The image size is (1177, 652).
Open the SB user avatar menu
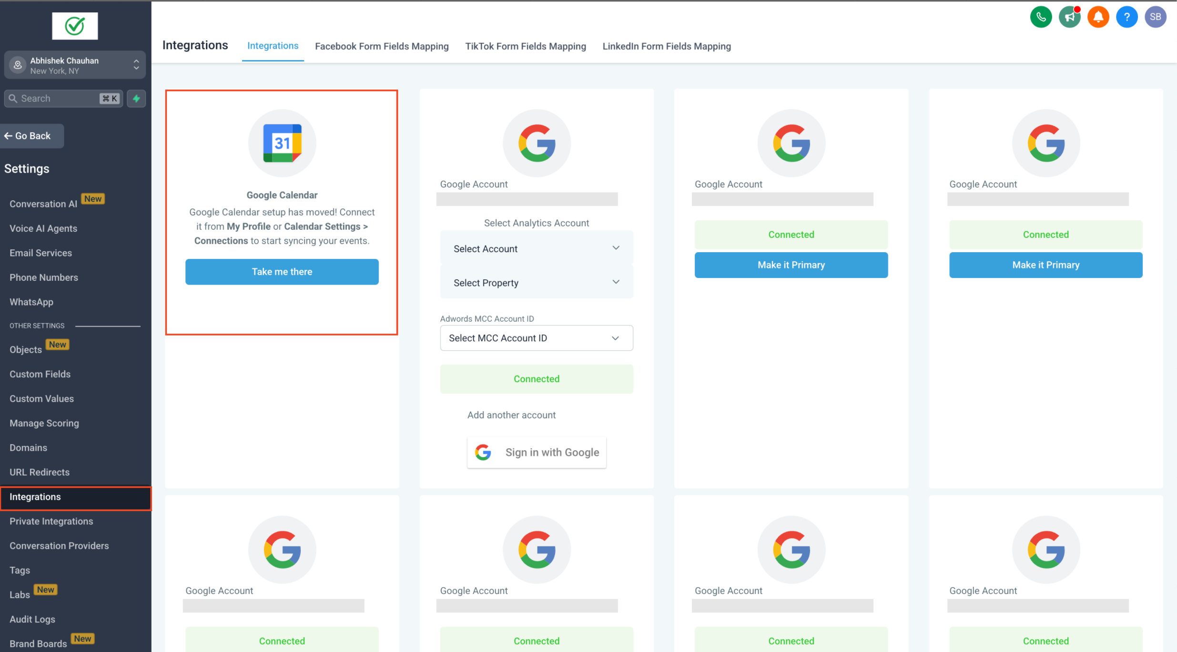click(1155, 17)
